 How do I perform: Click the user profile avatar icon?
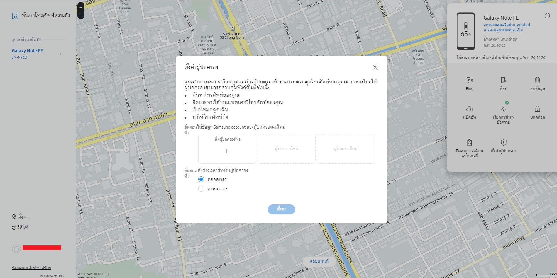point(16,249)
